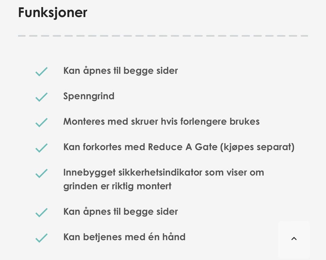326x260 pixels.
Task: Click the 'Reduce A Gate' product name
Action: pos(183,147)
